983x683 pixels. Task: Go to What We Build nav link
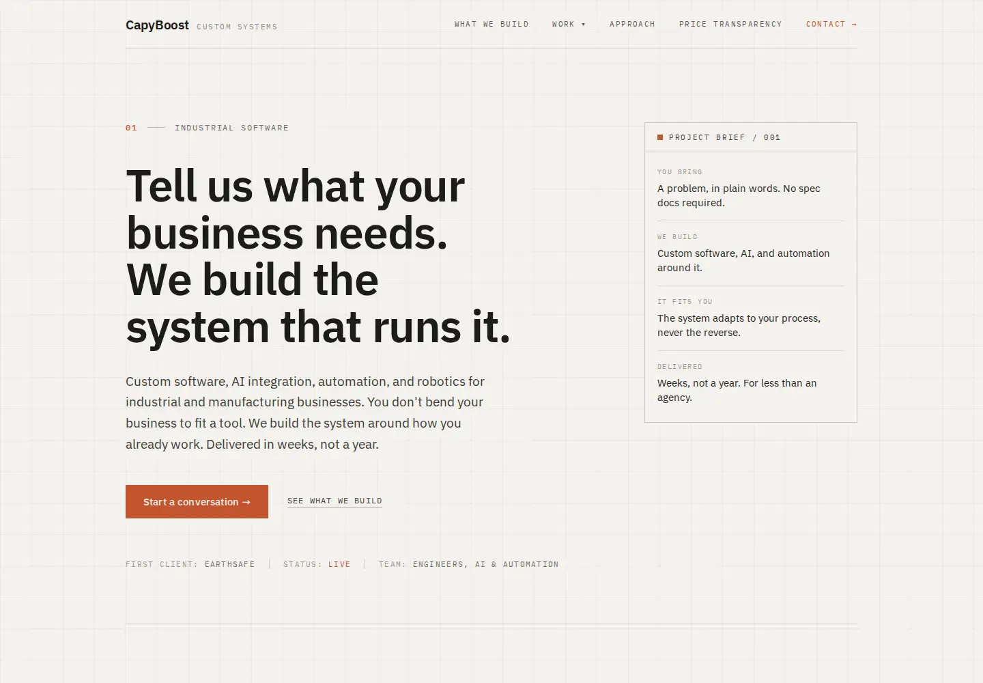click(491, 24)
